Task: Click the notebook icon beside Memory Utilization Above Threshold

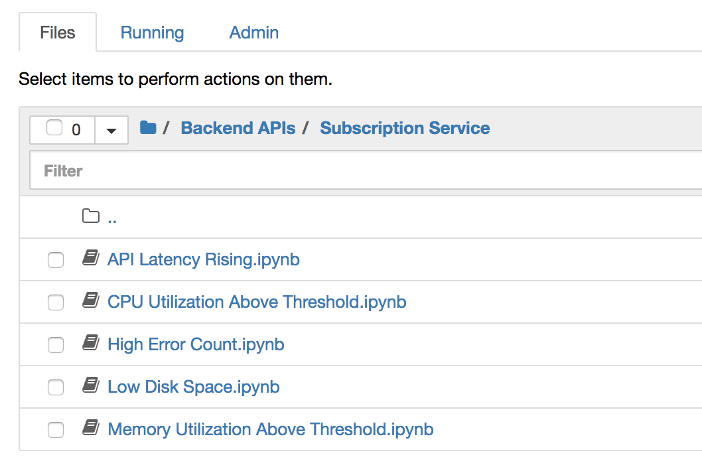Action: pyautogui.click(x=90, y=429)
